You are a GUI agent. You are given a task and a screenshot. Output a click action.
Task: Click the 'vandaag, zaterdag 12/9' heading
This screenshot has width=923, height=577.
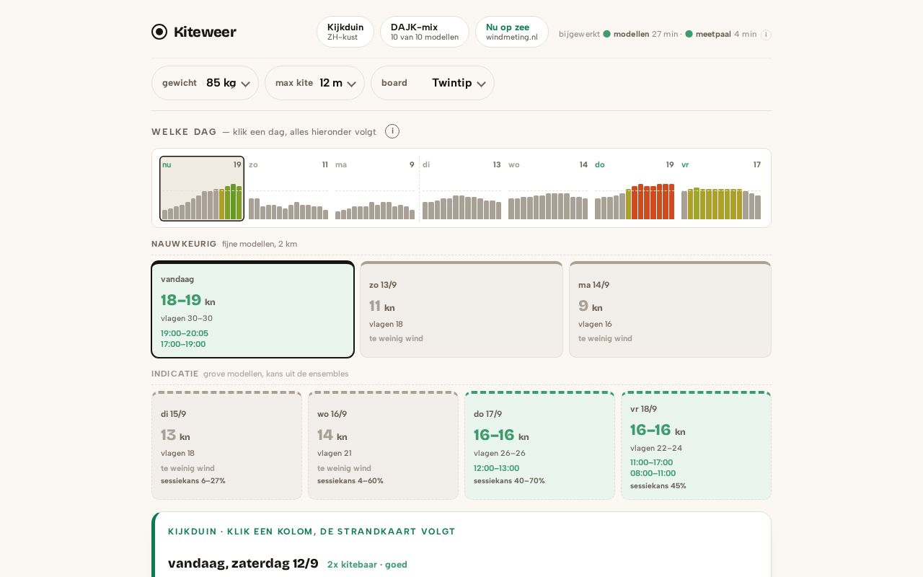243,563
